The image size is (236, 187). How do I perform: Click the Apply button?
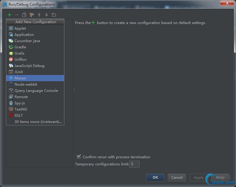pyautogui.click(x=199, y=178)
